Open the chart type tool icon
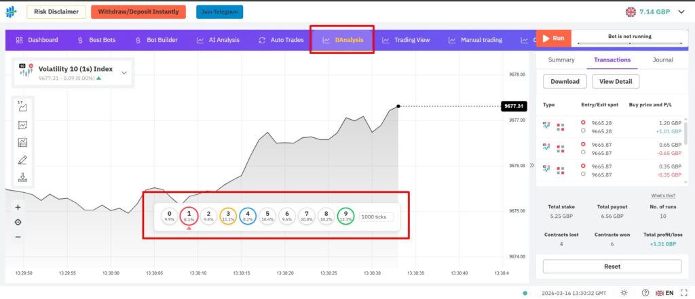695x299 pixels. [x=22, y=106]
